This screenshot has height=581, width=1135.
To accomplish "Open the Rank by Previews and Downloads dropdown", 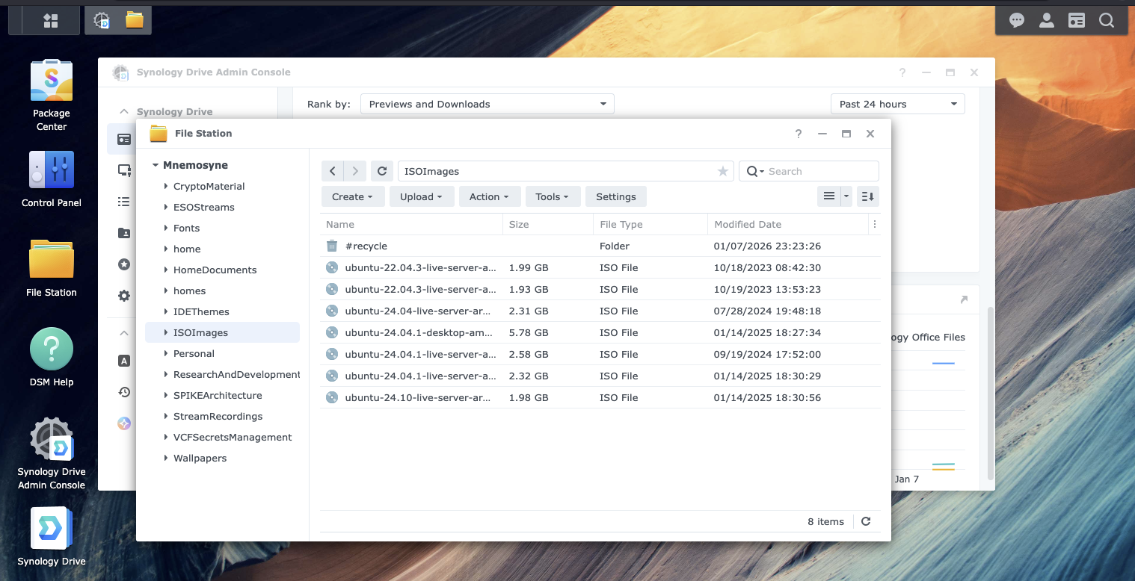I will click(x=487, y=104).
